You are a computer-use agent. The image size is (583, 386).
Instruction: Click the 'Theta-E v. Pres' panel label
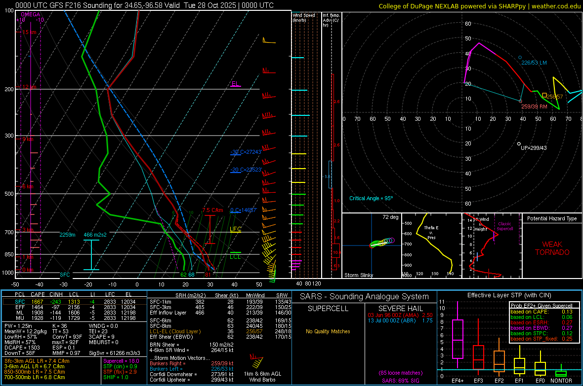coord(431,232)
